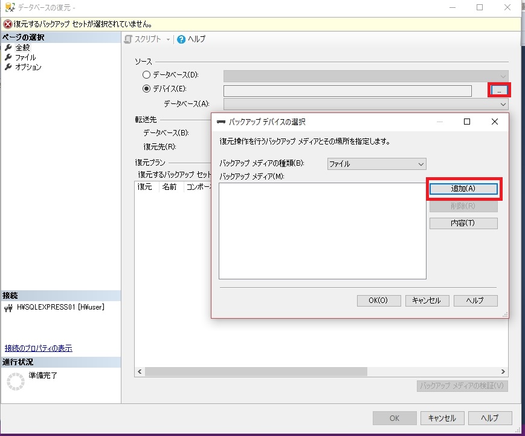Click the 準備完了 status text

tap(43, 376)
